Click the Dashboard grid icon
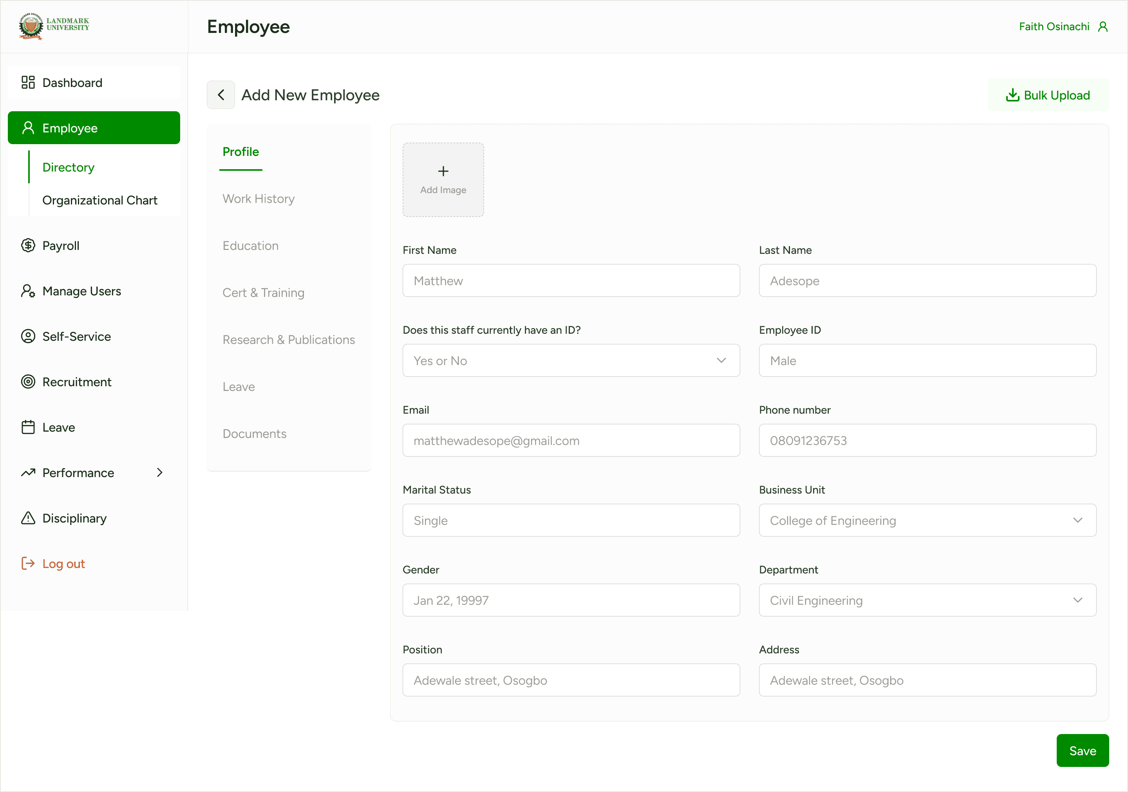This screenshot has height=792, width=1128. 28,83
